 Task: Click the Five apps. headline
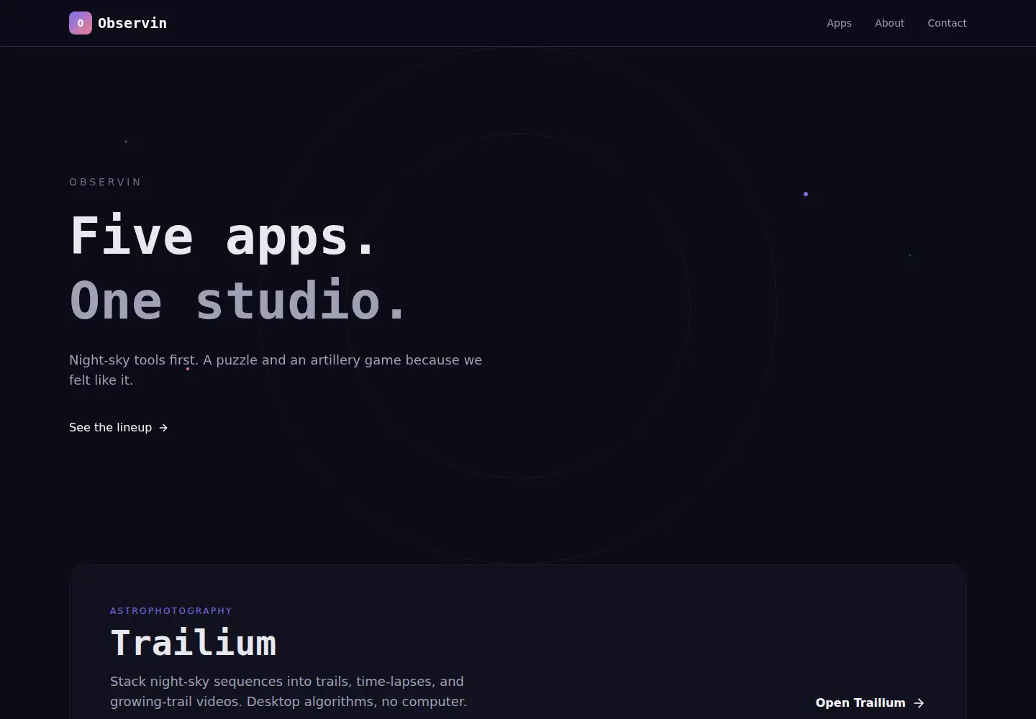tap(223, 237)
